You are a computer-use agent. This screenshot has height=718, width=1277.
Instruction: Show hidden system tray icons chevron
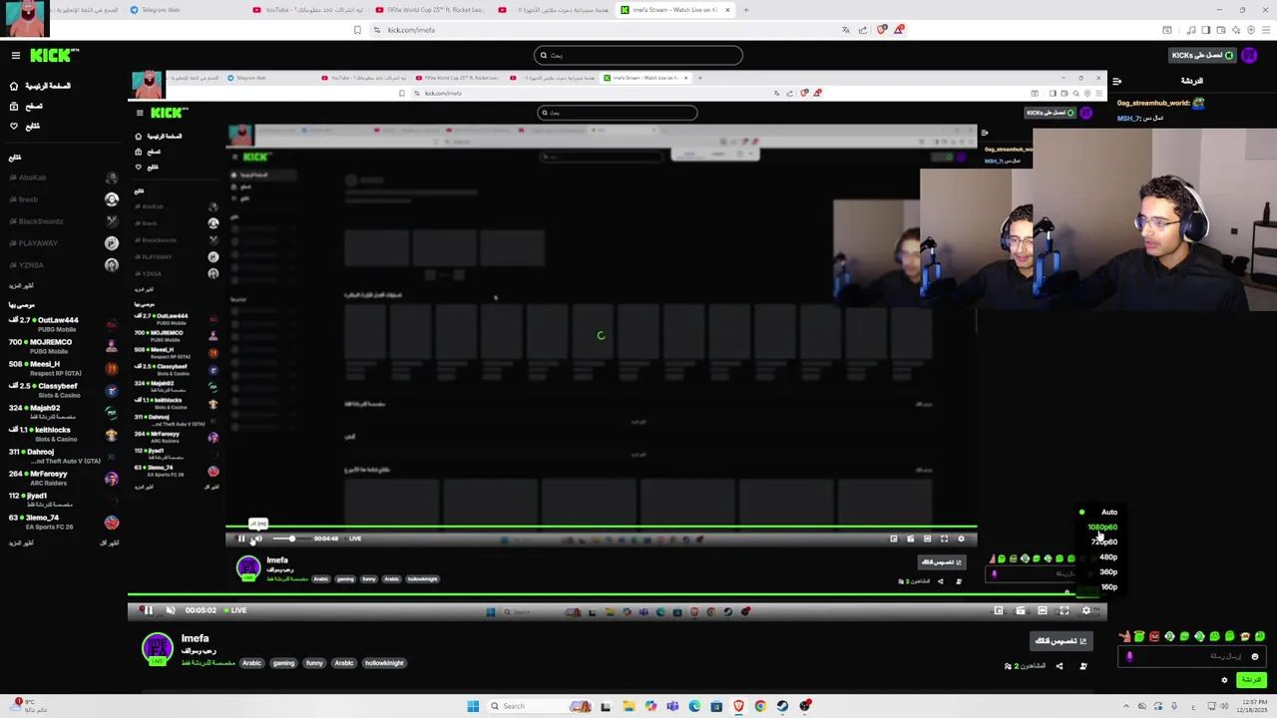click(1125, 706)
